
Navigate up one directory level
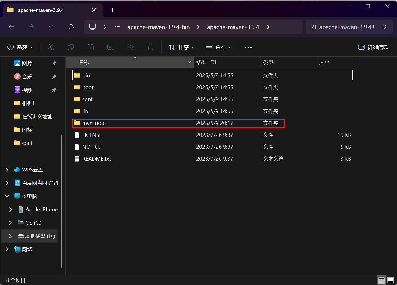(x=51, y=27)
